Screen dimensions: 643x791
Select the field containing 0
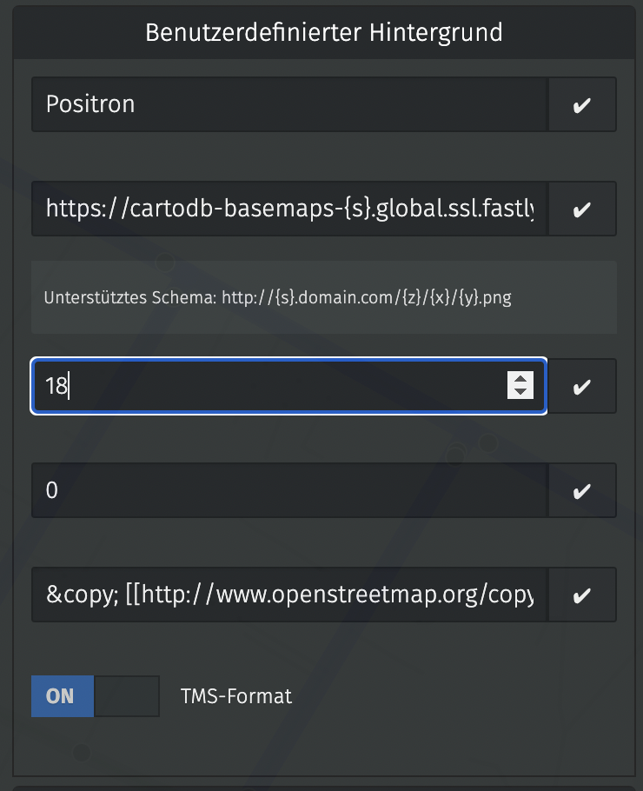click(x=290, y=490)
